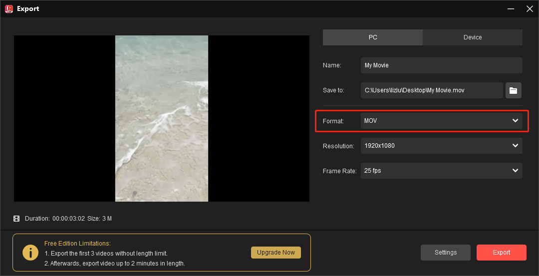Click the Resolution: label

pos(338,146)
